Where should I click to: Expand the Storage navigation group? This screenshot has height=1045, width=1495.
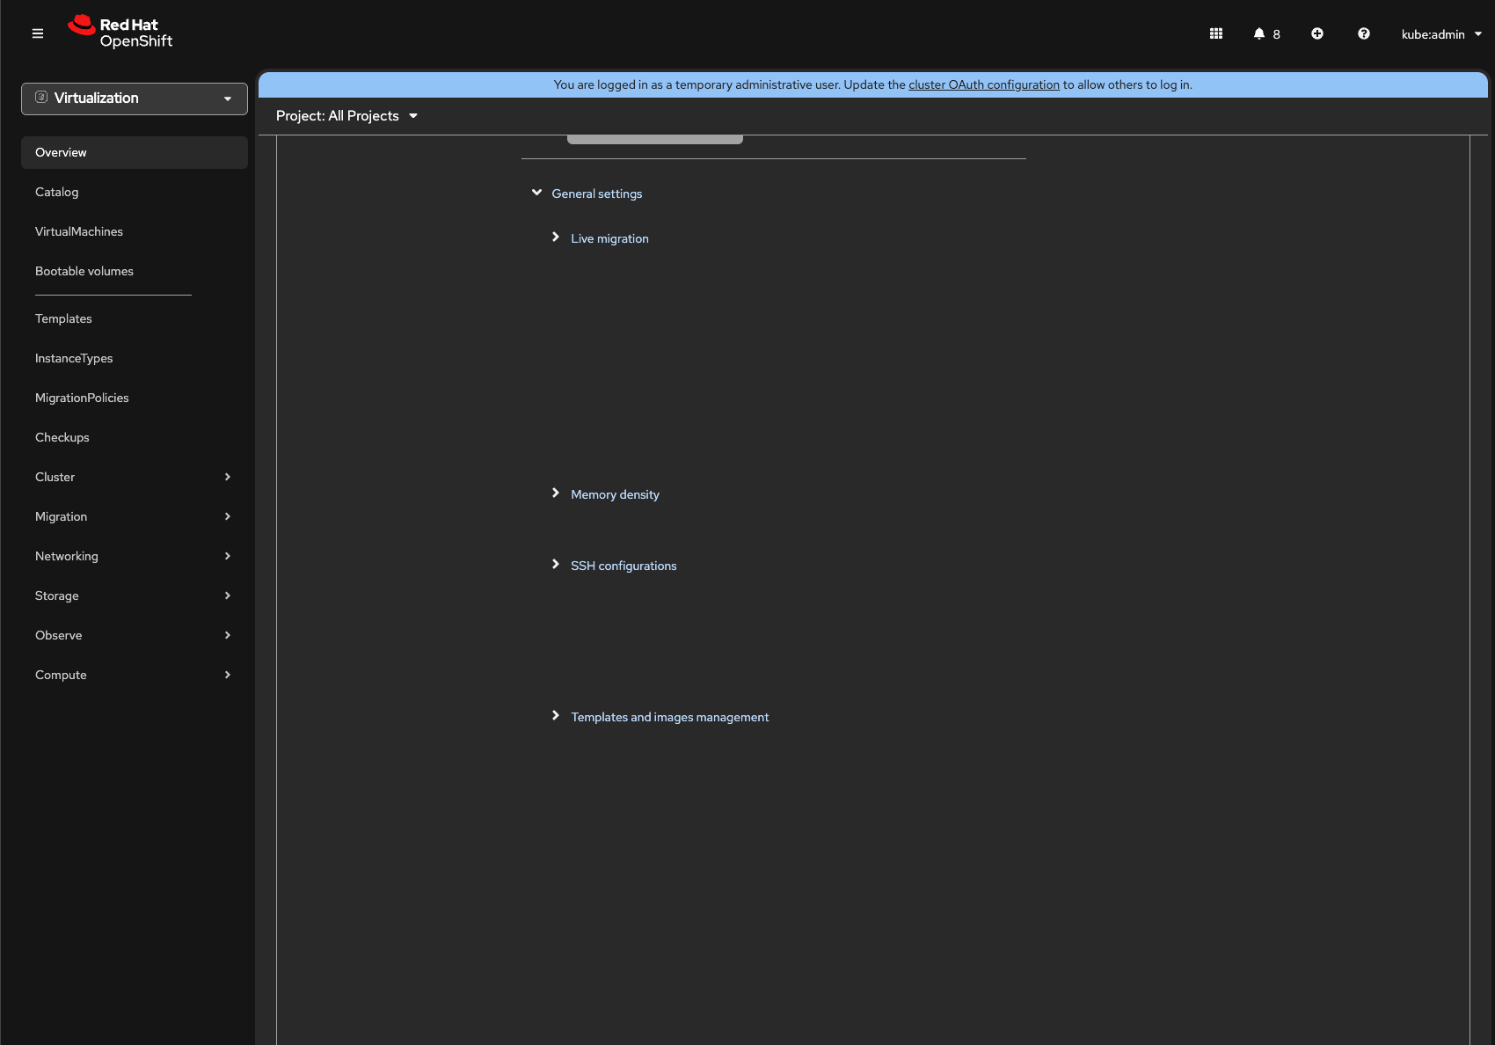[135, 596]
